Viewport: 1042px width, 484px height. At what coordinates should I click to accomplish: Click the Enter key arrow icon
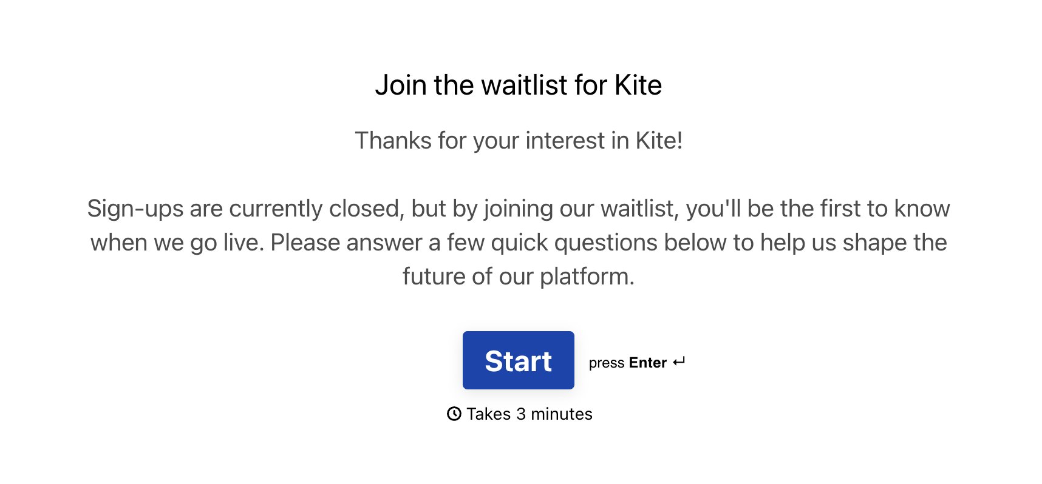(x=679, y=362)
